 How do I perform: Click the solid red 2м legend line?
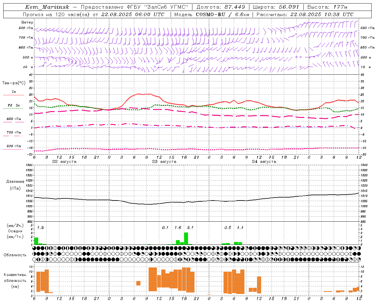(x=14, y=95)
